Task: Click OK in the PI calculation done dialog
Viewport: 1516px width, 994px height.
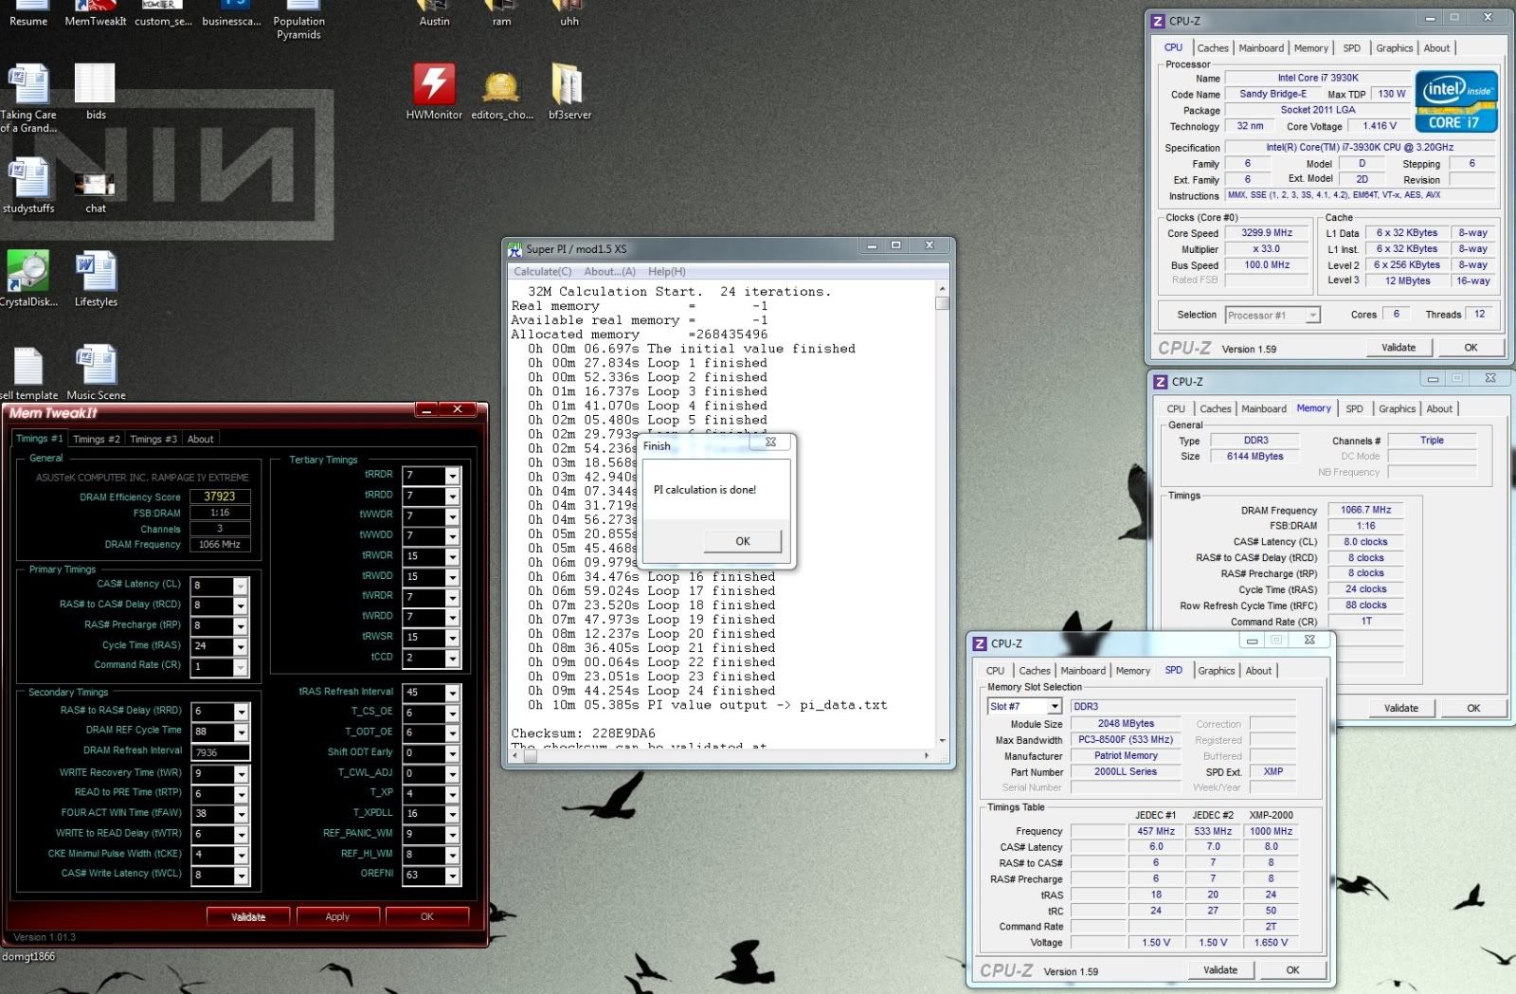Action: (x=743, y=541)
